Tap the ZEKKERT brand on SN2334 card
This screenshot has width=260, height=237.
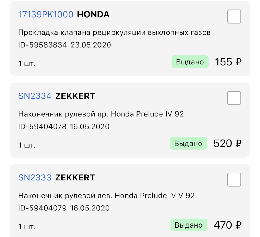[75, 96]
